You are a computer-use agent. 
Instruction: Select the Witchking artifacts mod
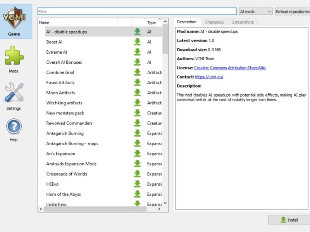[103, 103]
